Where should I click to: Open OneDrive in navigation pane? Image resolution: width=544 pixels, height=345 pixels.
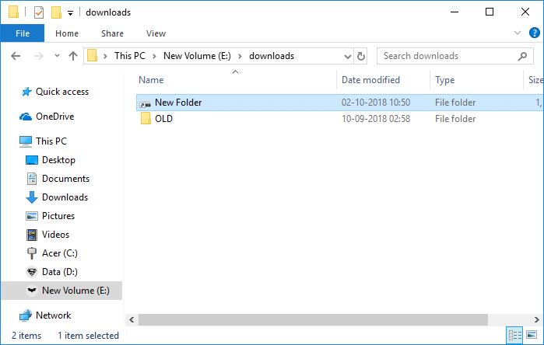click(55, 117)
